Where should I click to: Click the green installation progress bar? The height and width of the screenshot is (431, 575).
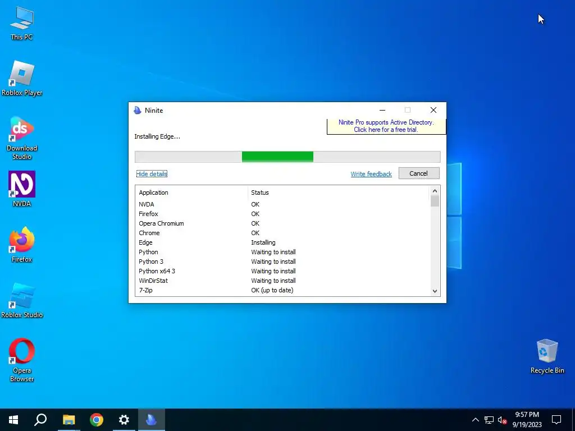(277, 157)
